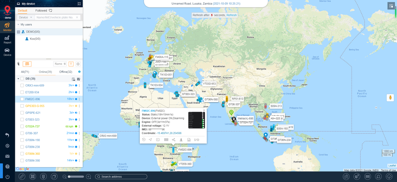
Task: Click the blue info icon near Offline tab
Action: (x=79, y=72)
